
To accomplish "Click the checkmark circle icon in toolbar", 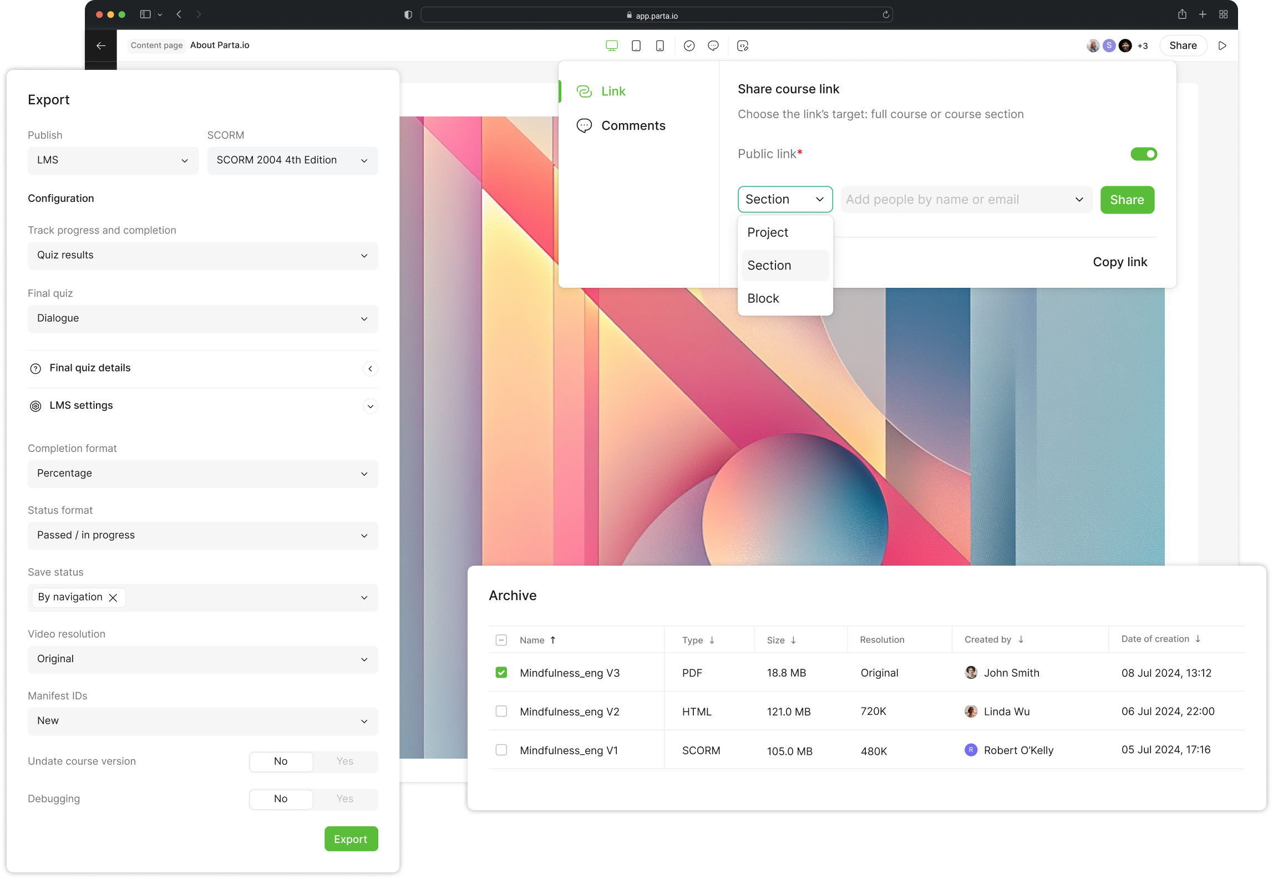I will tap(689, 46).
